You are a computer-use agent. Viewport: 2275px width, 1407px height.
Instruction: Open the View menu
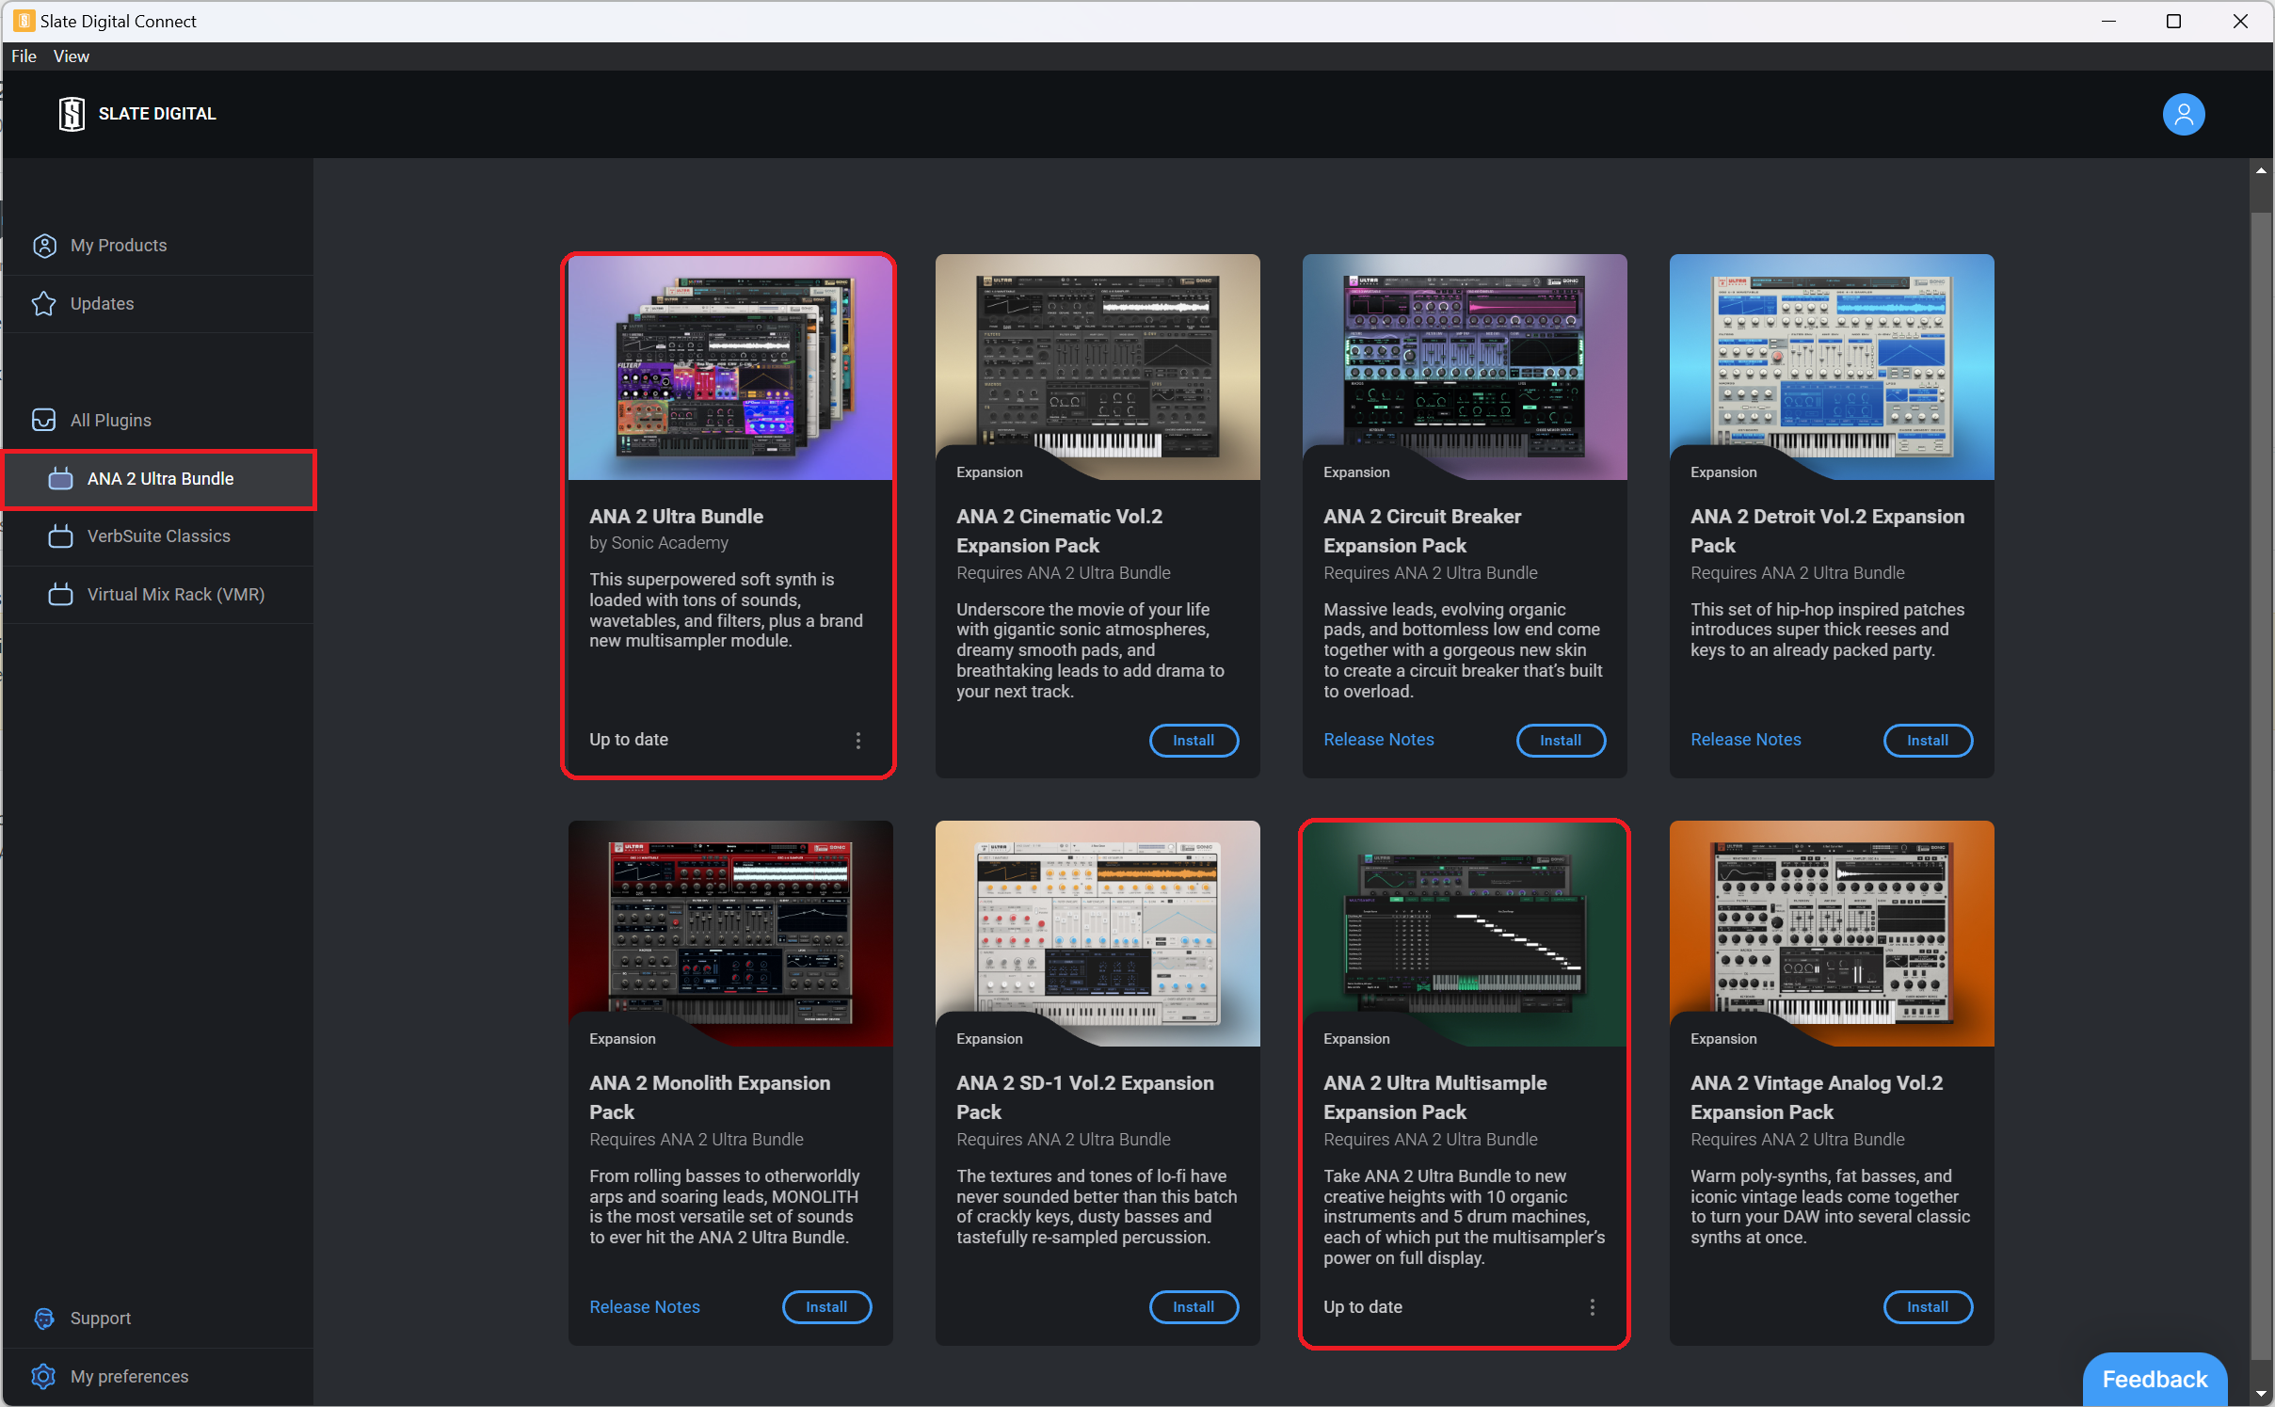pos(72,56)
